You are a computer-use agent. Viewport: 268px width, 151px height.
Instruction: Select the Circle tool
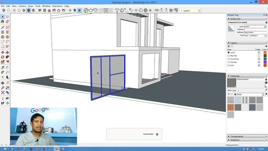[x=3, y=37]
